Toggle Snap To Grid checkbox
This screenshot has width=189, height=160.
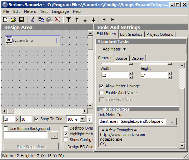(36, 119)
